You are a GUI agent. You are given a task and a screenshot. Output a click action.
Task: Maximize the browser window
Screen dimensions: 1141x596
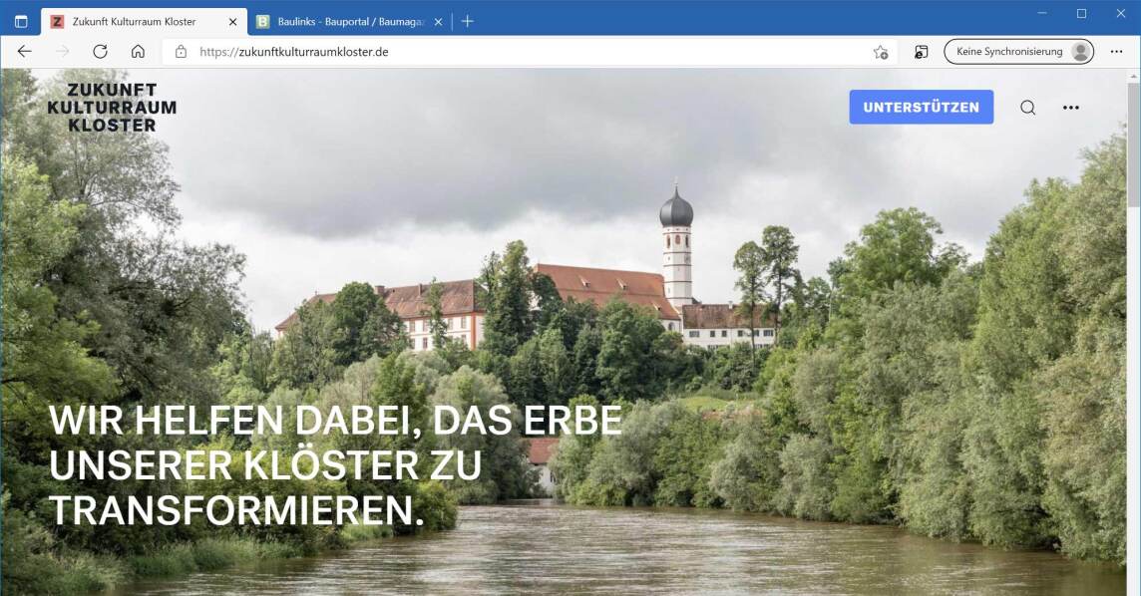(1081, 13)
